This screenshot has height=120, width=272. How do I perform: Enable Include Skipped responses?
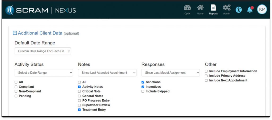click(x=143, y=91)
